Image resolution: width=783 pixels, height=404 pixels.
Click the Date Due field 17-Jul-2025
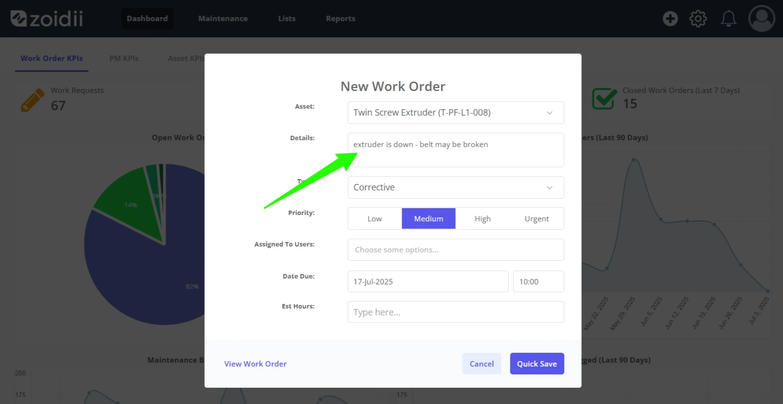(428, 281)
